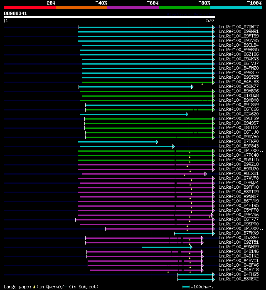Open the UniRef100_B9HB95 entry
The height and width of the screenshot is (290, 266).
(239, 50)
